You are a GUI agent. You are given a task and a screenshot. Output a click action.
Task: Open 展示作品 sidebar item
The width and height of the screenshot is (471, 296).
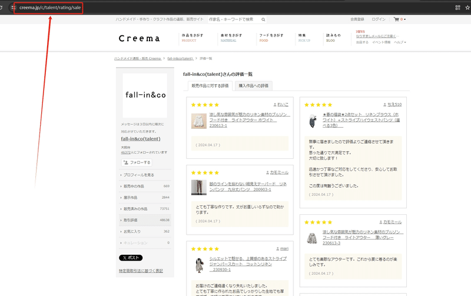[145, 198]
